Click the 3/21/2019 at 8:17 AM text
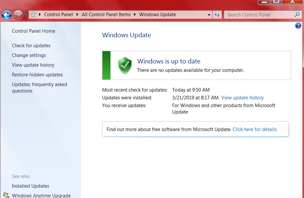Image resolution: width=304 pixels, height=198 pixels. [196, 98]
